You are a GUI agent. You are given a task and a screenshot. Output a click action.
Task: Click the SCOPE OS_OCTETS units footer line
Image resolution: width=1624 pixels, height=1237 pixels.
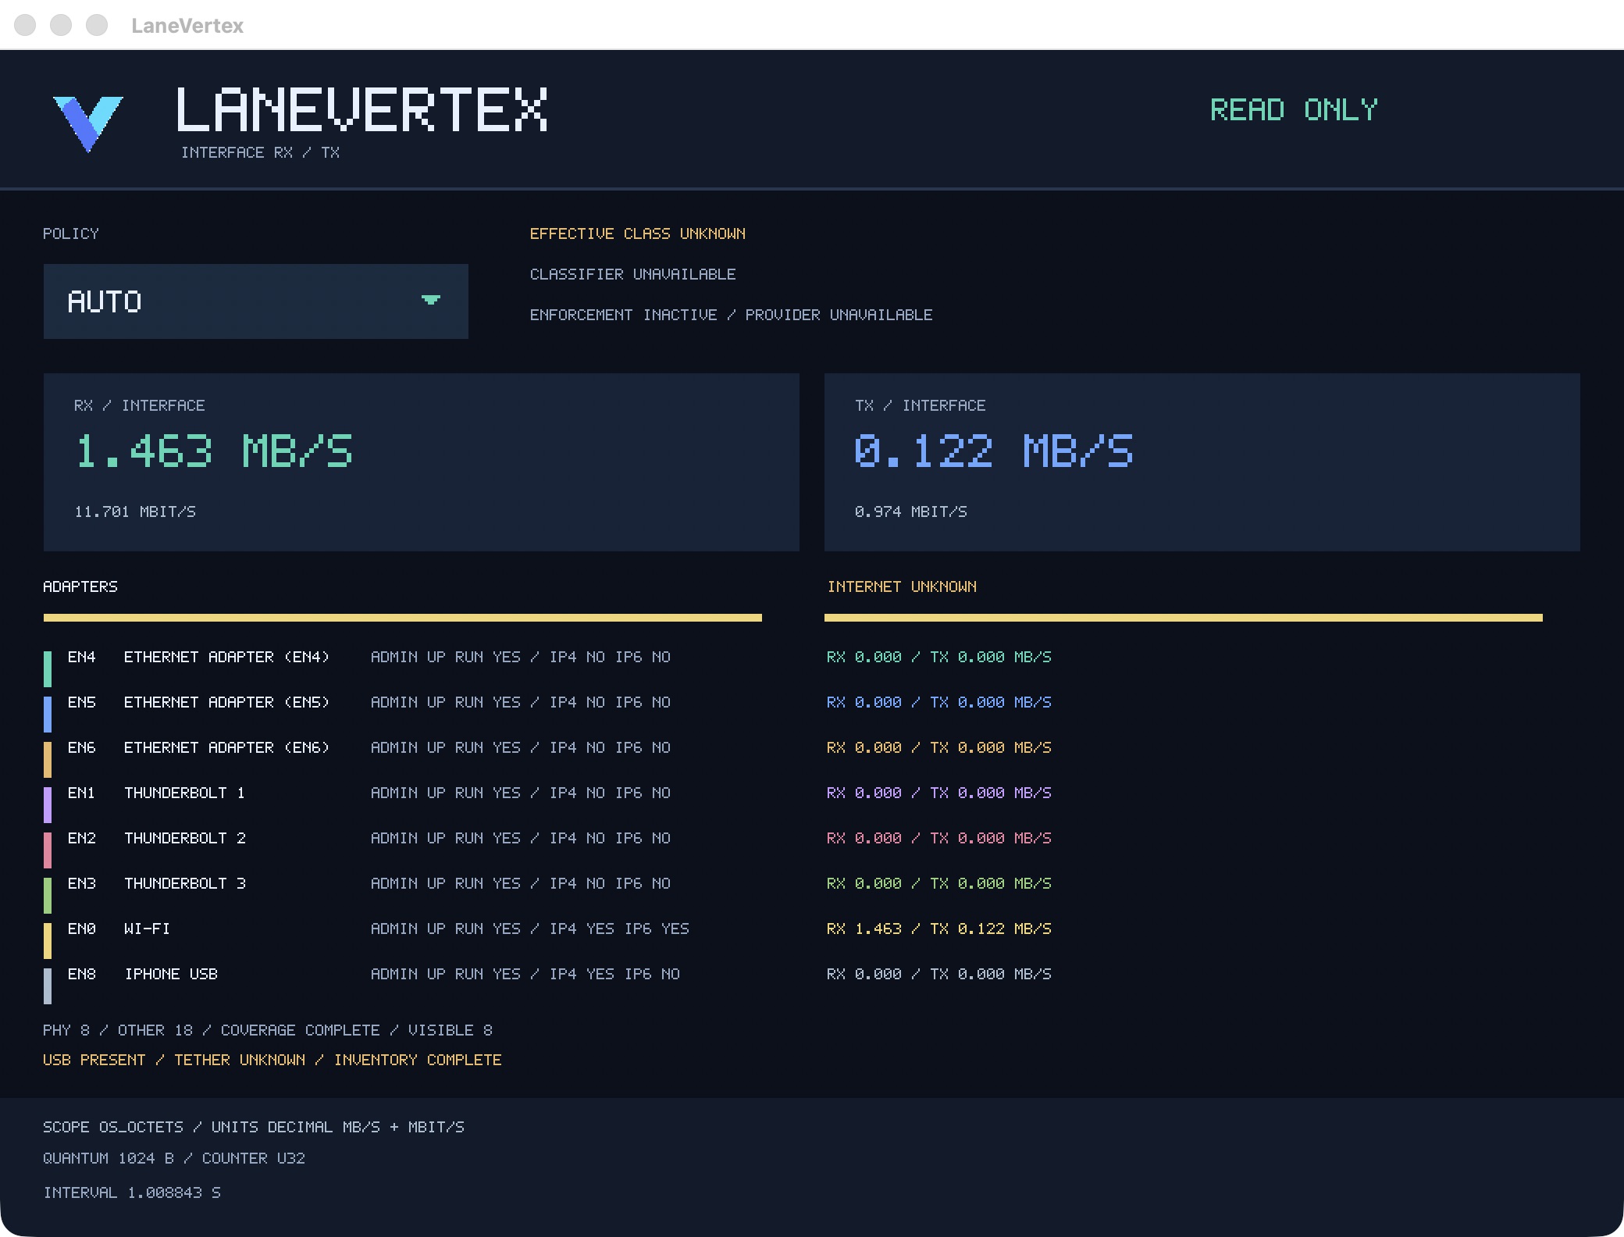254,1127
